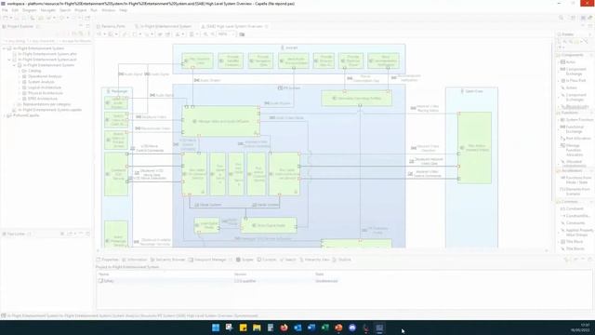
Task: Switch to the Semantic Browser tab
Action: (x=167, y=260)
